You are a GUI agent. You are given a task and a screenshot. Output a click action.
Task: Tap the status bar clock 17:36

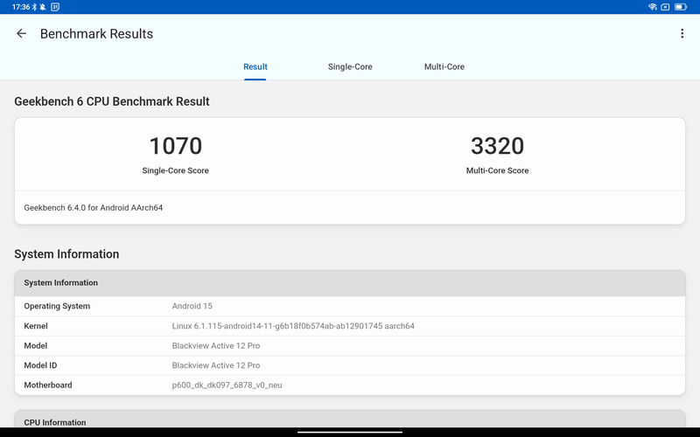pos(21,7)
